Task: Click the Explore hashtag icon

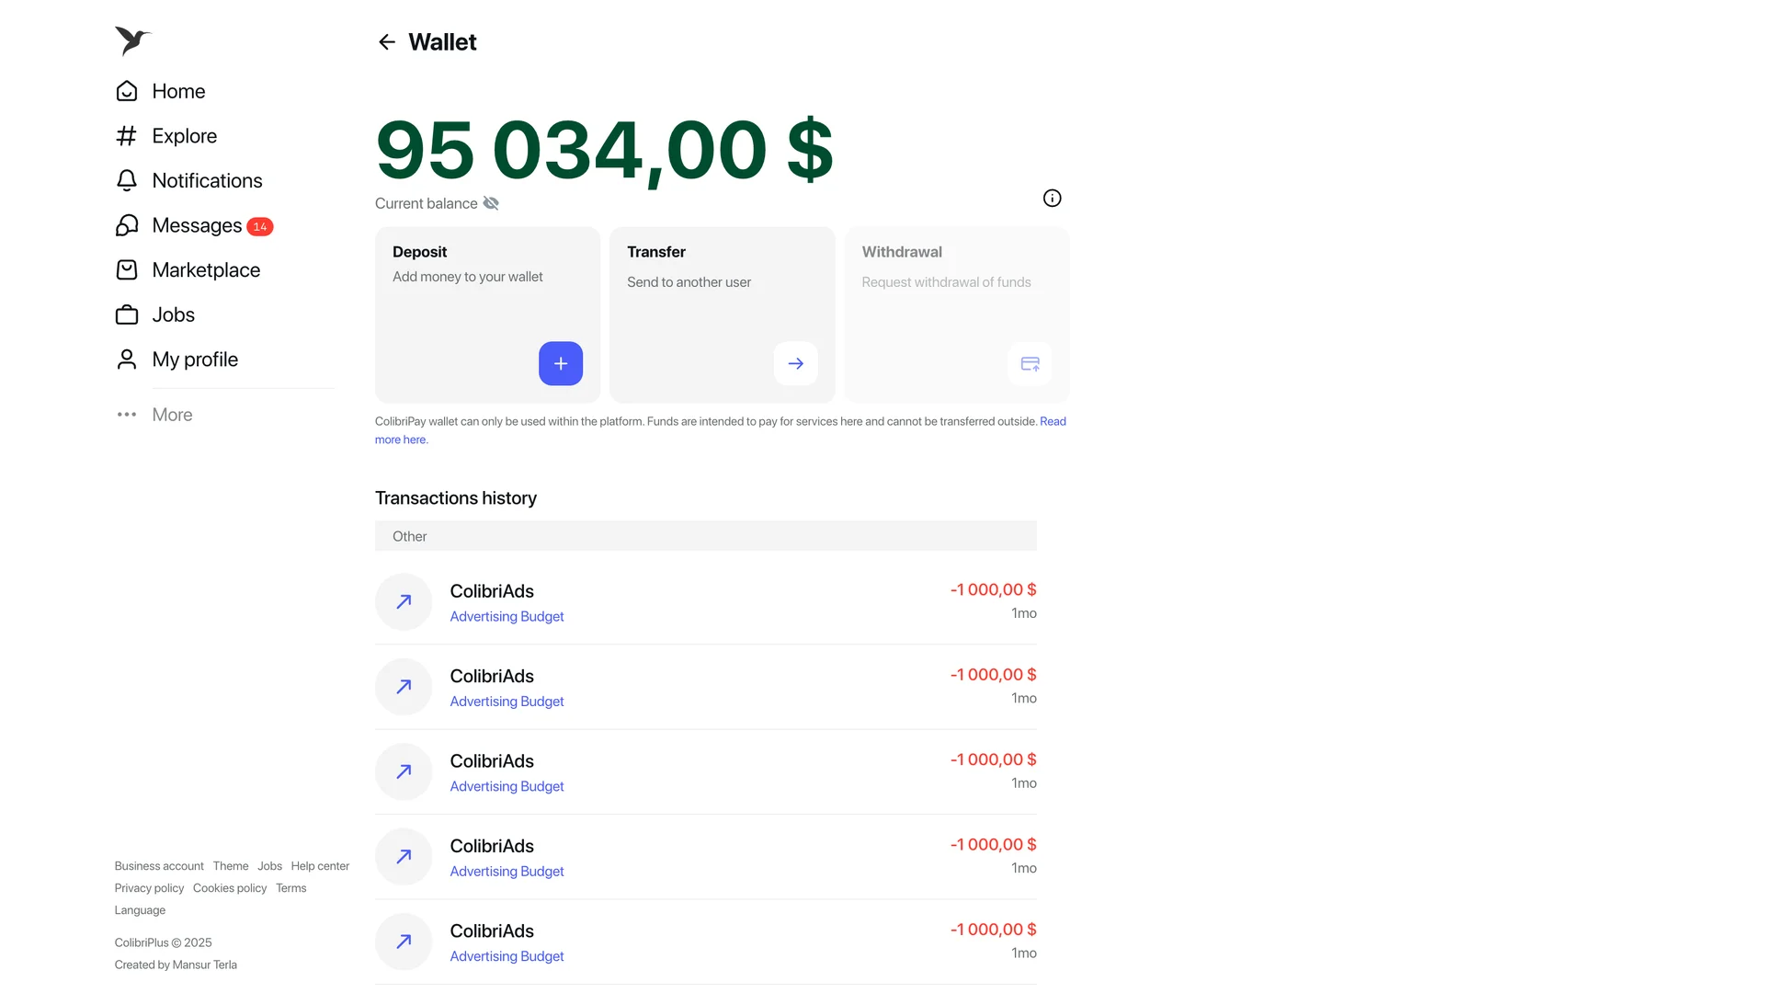Action: [127, 136]
